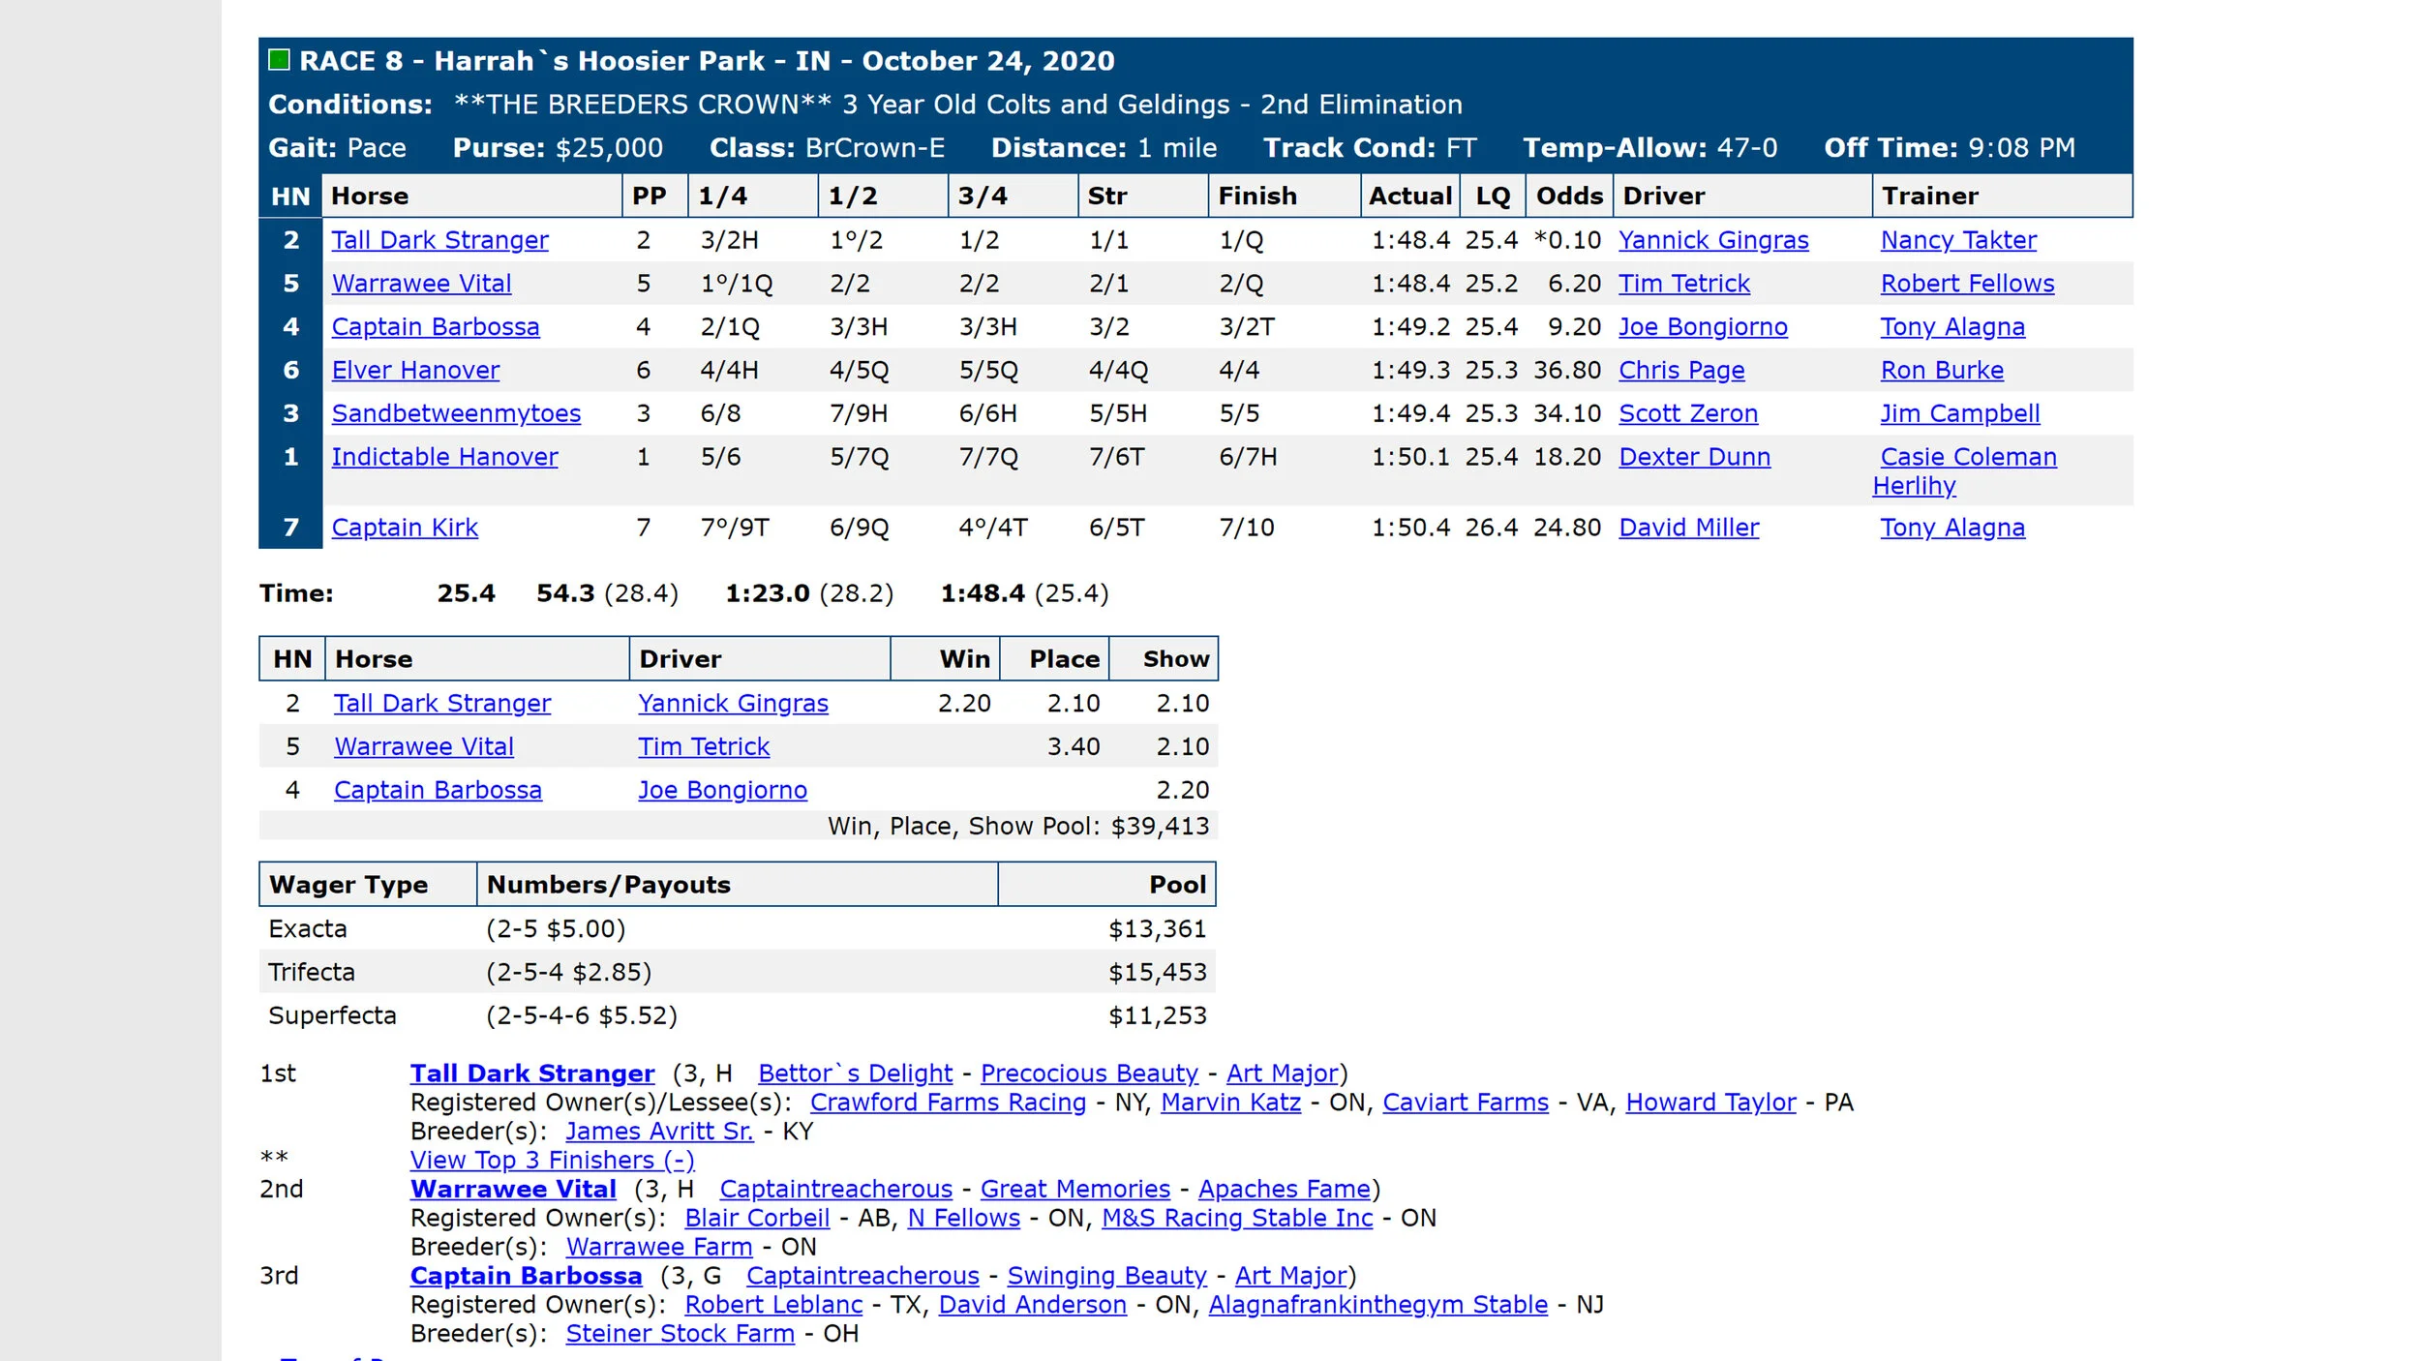Click trainer Casie Coleman Herlihy link
Screen dimensions: 2420x1361
(1967, 457)
